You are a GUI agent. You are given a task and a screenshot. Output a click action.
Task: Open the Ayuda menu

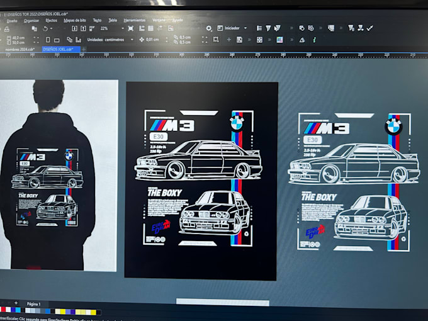tap(177, 20)
